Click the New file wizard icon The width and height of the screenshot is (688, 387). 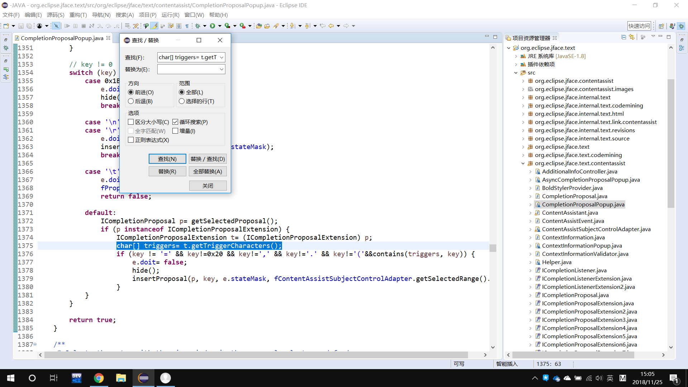click(6, 26)
